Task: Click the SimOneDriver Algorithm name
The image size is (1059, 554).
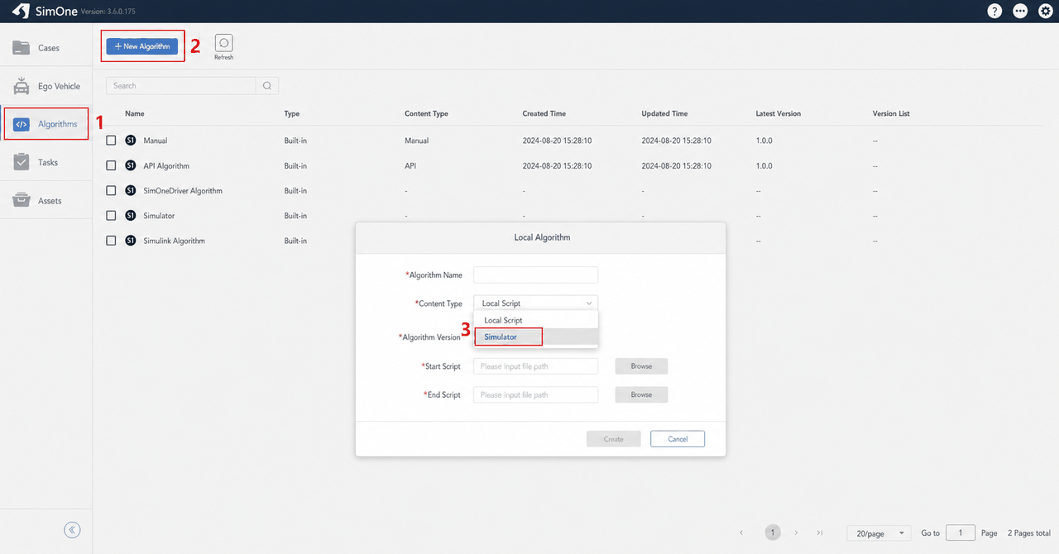Action: (x=183, y=190)
